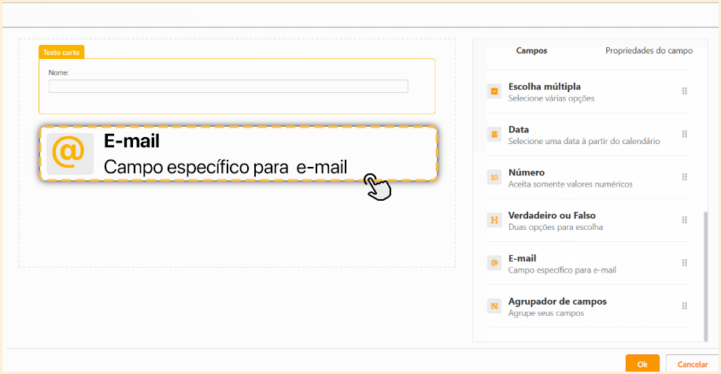The width and height of the screenshot is (721, 374).
Task: Click the Agrupador de campos icon
Action: point(494,305)
